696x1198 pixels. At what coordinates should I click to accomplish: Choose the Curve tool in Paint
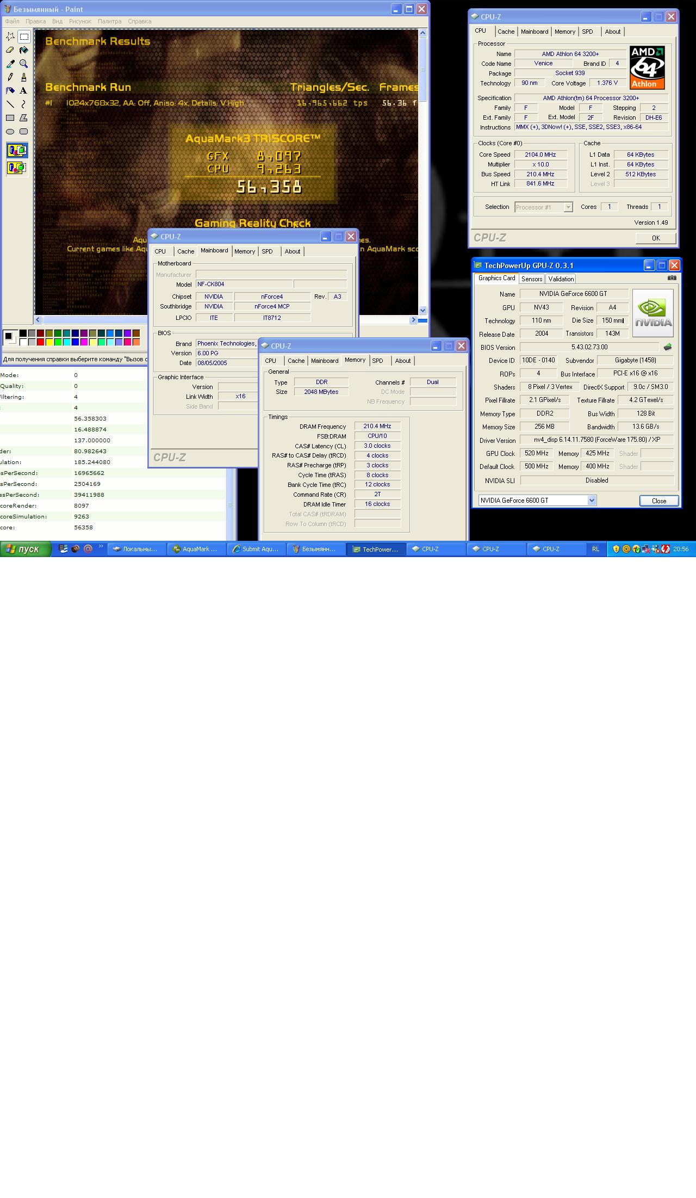click(24, 104)
